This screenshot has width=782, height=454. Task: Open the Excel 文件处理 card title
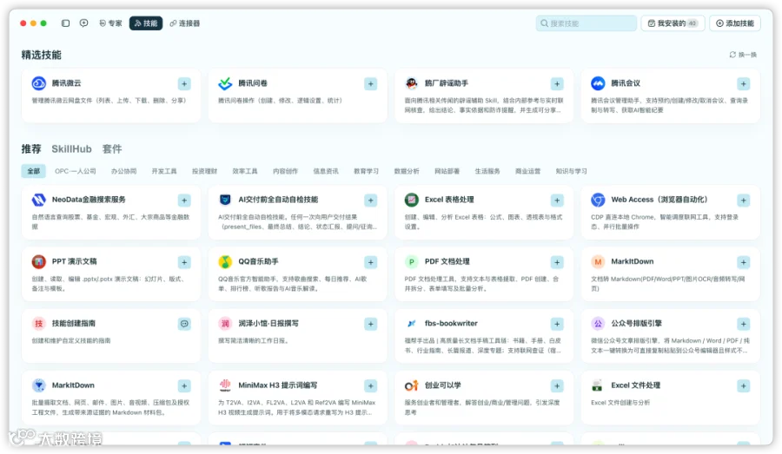point(635,385)
